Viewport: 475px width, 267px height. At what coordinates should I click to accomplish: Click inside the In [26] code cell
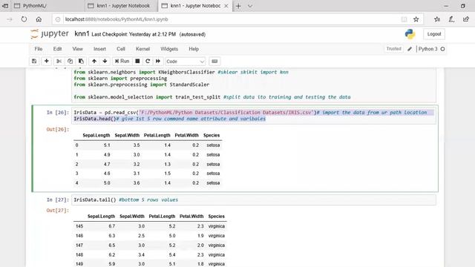[x=254, y=116]
